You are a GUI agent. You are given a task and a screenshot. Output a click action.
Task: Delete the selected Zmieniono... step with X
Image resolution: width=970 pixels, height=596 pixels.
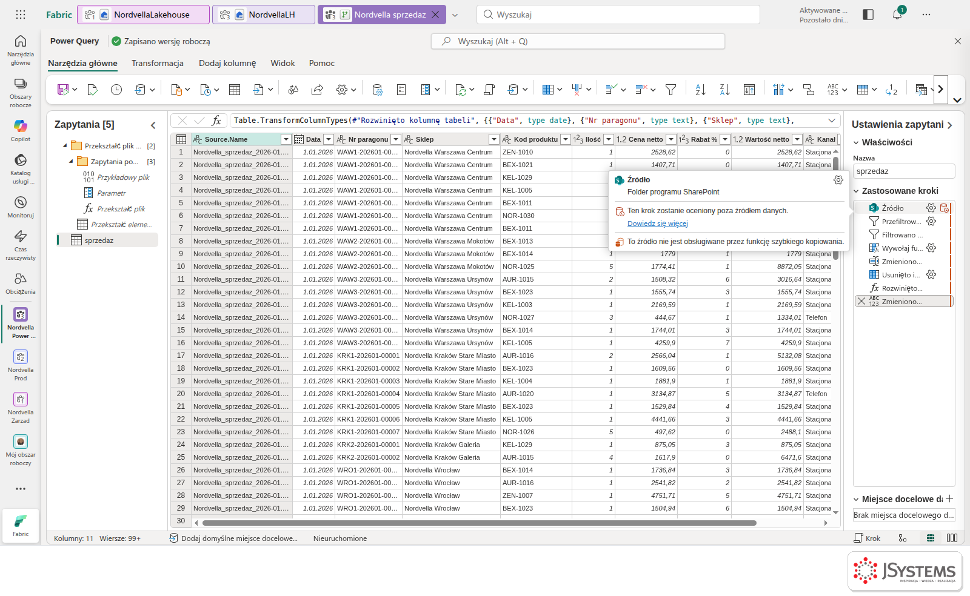pos(861,301)
